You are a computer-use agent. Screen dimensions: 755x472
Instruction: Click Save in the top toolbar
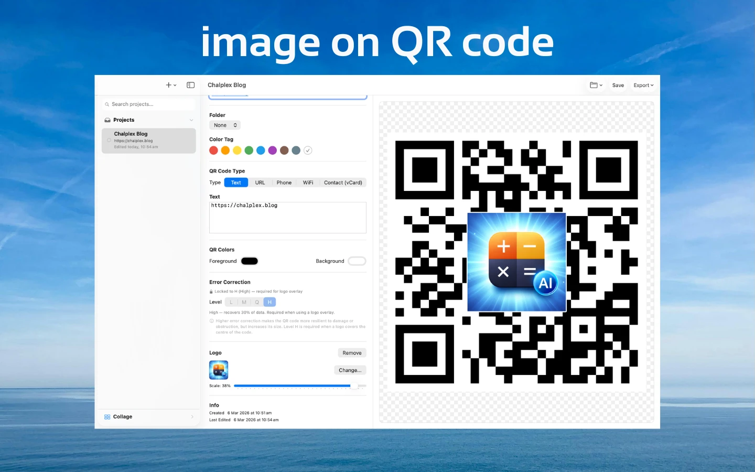click(x=618, y=84)
